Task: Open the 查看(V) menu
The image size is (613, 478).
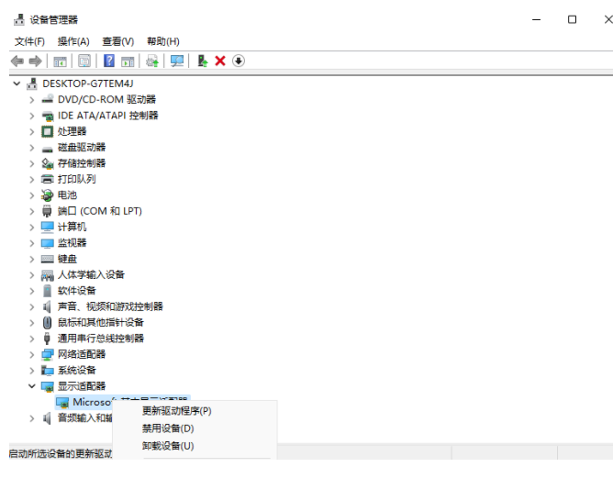Action: pyautogui.click(x=117, y=41)
